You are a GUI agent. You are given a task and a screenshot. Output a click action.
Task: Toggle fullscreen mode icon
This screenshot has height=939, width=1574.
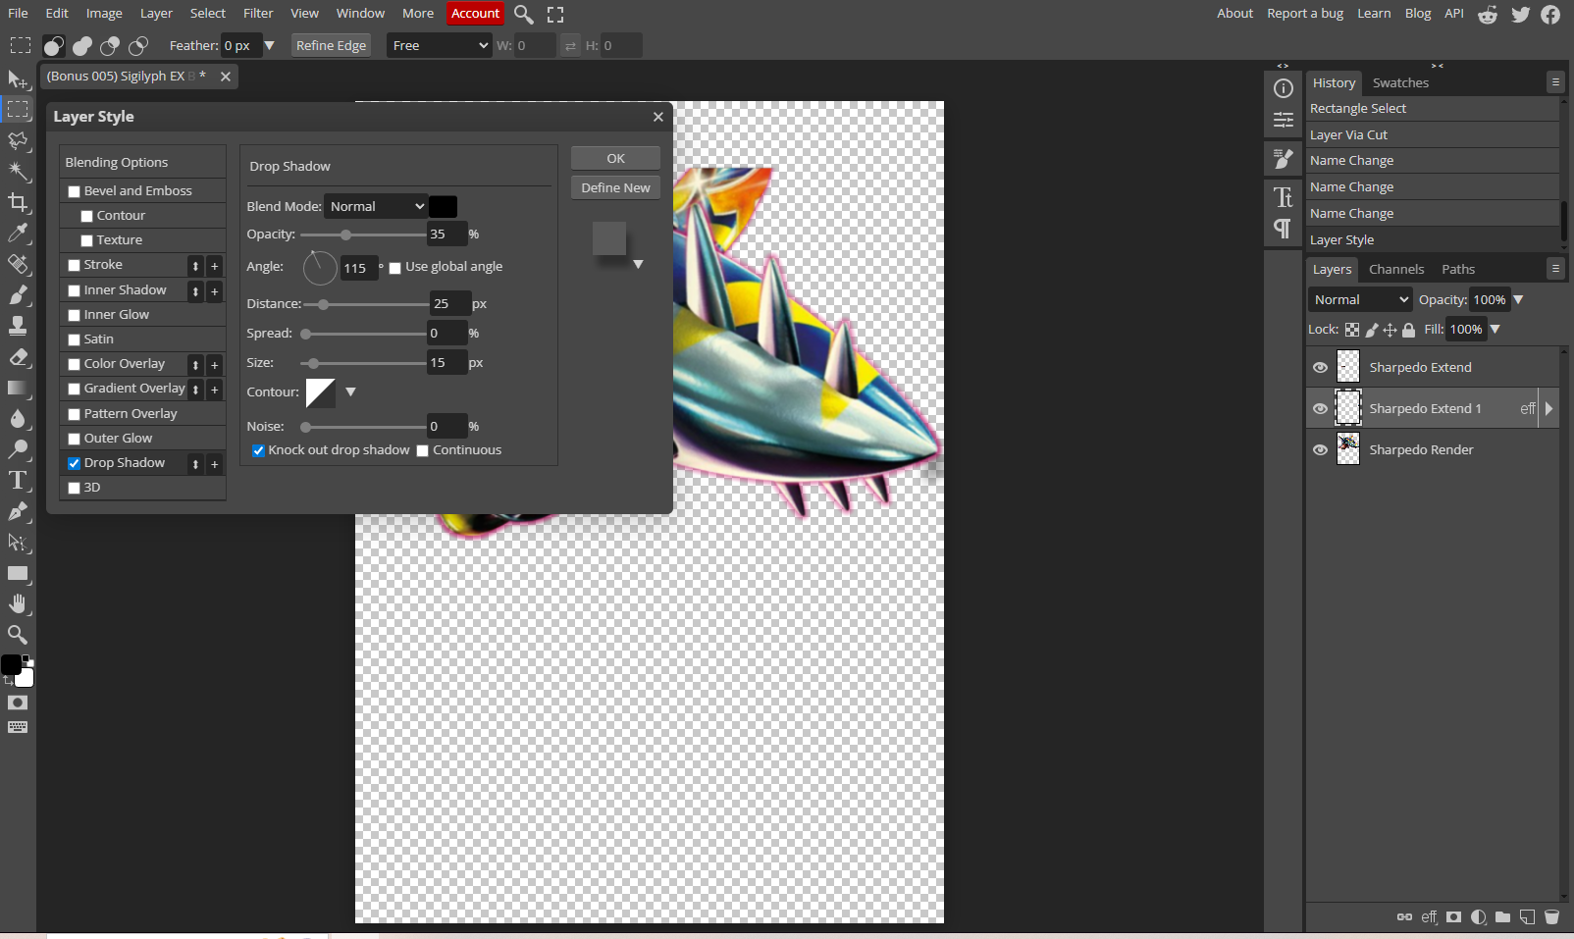pyautogui.click(x=555, y=14)
